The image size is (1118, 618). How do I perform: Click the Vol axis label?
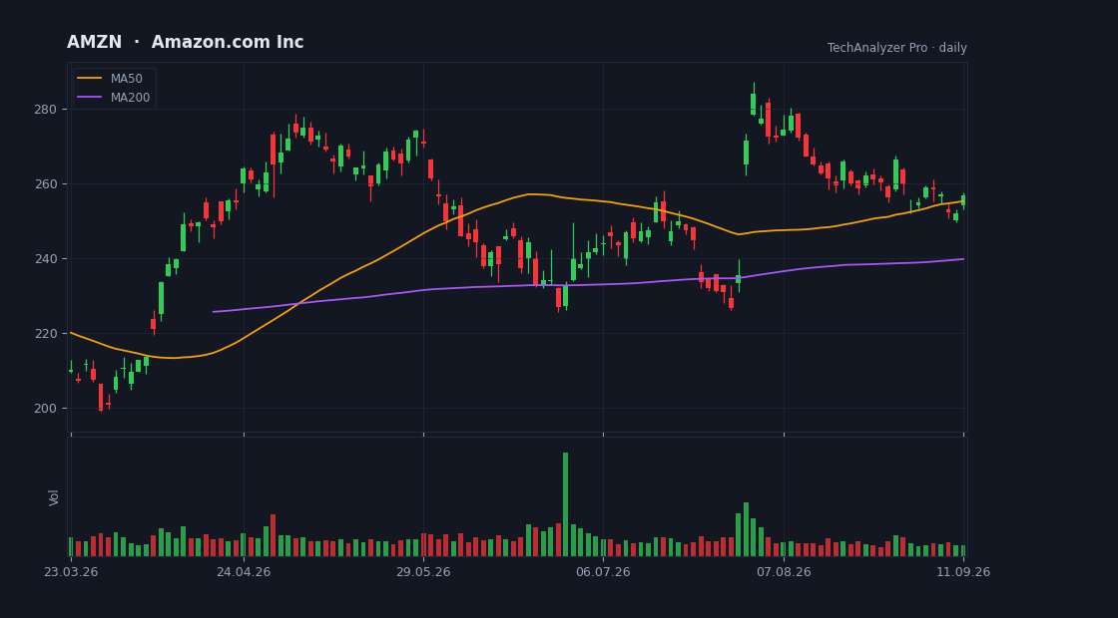[x=54, y=497]
